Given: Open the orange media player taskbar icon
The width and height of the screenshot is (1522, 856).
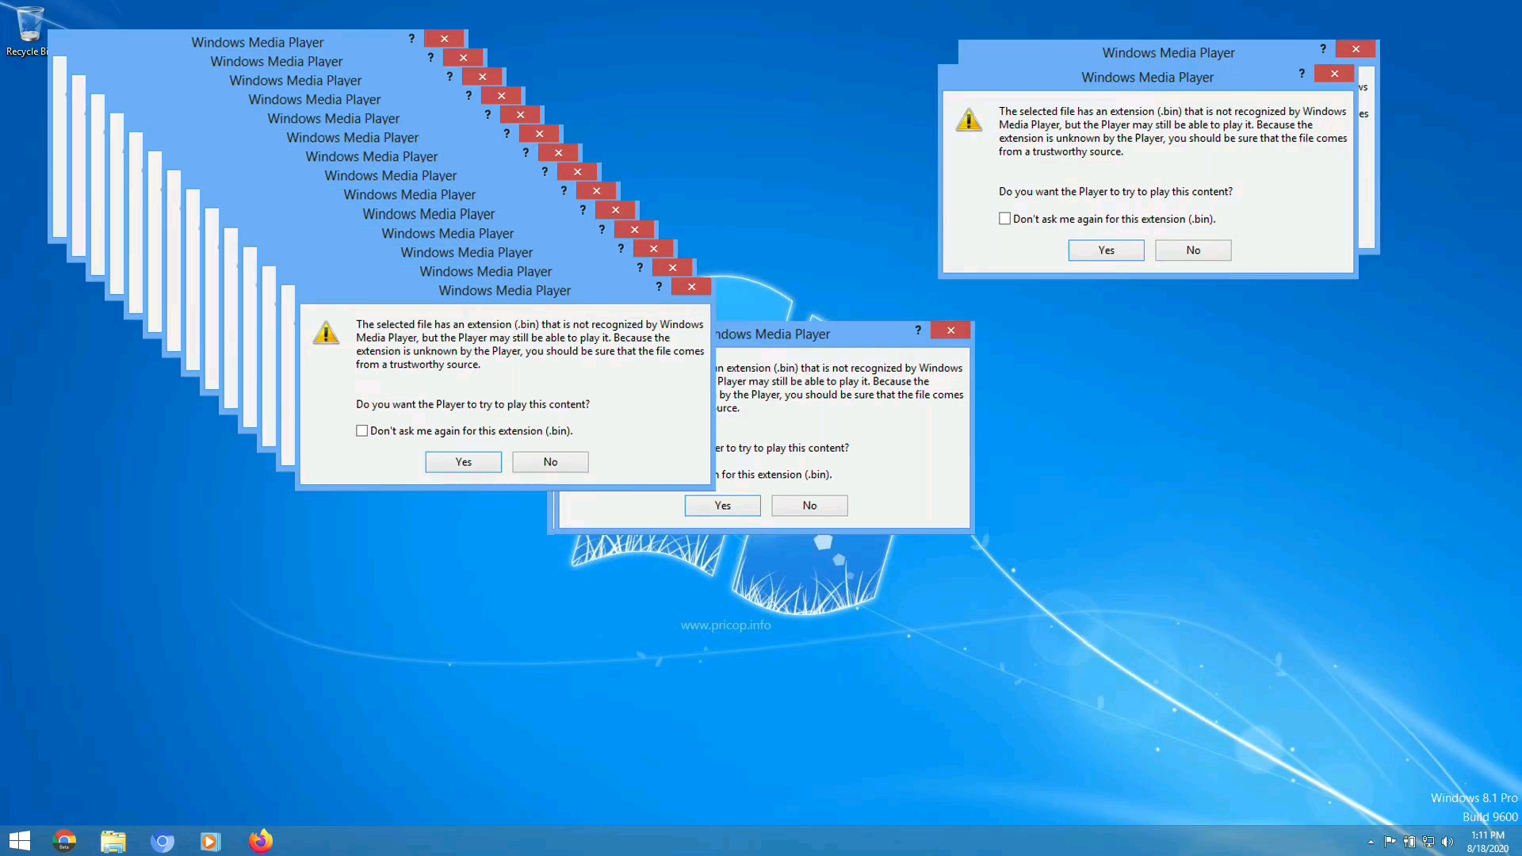Looking at the screenshot, I should click(210, 841).
